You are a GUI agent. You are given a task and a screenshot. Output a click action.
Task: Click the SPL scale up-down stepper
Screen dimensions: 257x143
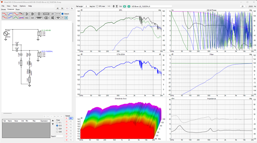[x=114, y=6]
